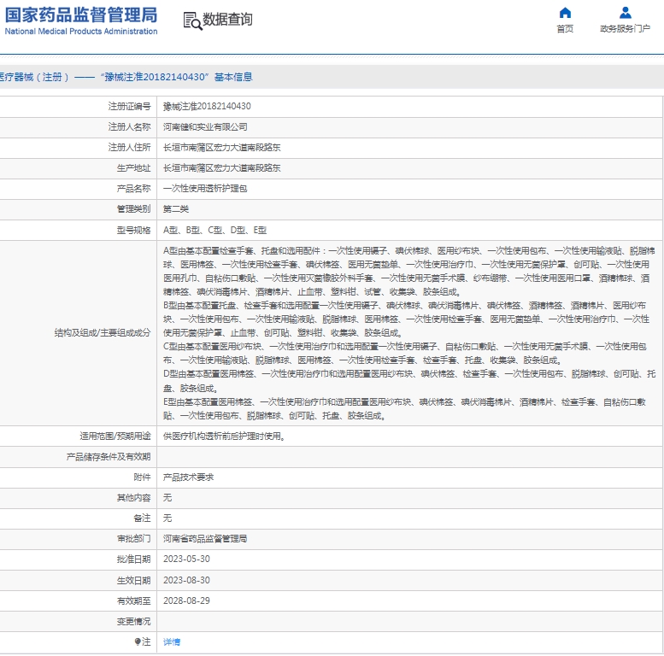Click the attachment value 产品技术要求

(x=189, y=477)
